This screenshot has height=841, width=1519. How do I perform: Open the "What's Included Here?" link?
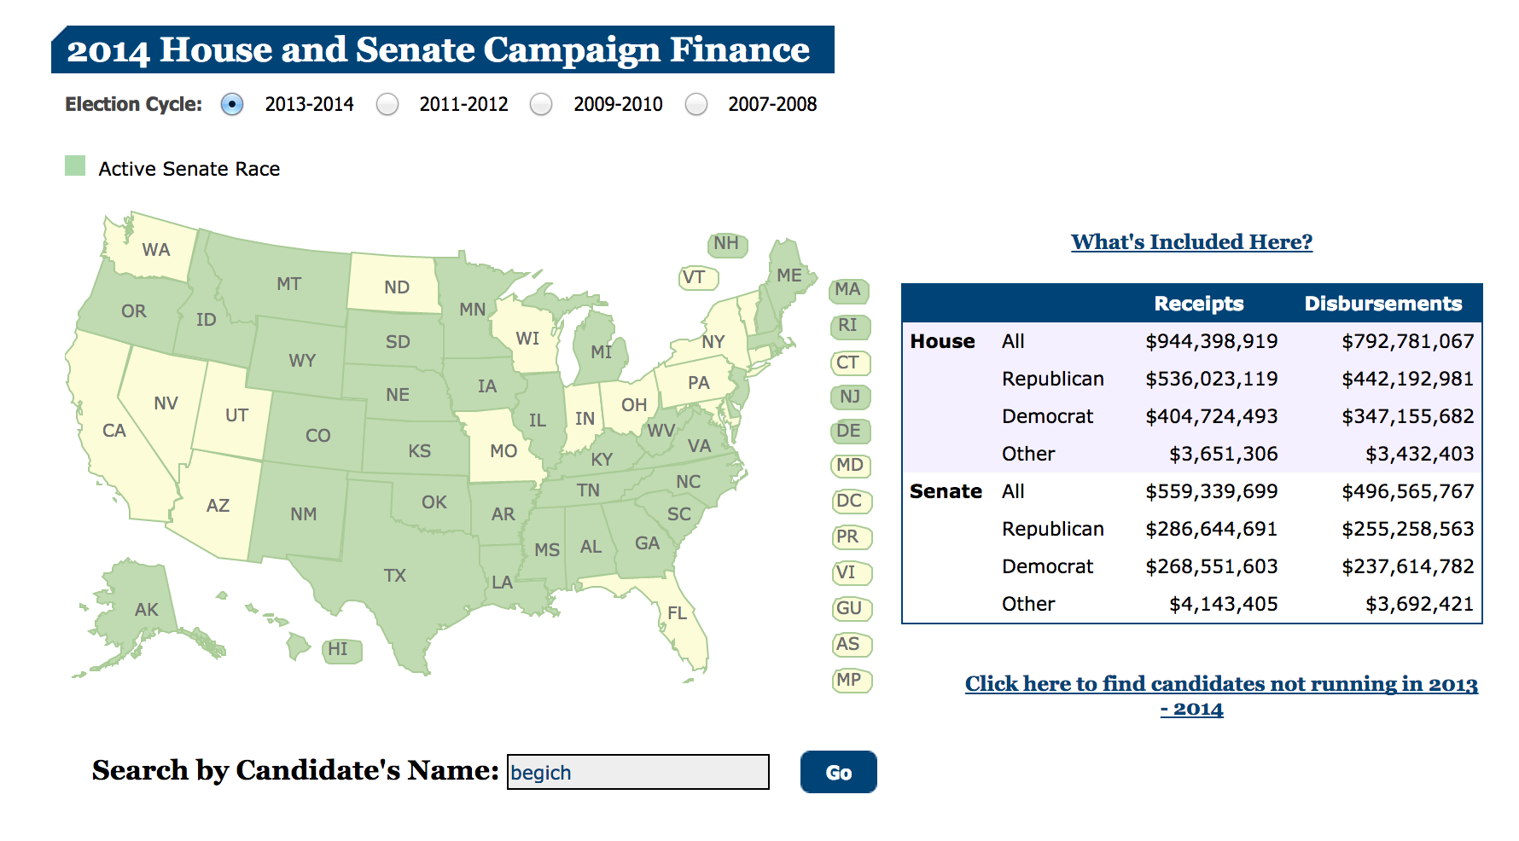point(1191,242)
